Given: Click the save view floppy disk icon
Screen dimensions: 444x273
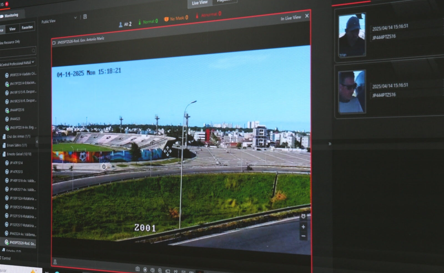Looking at the screenshot, I should (85, 17).
